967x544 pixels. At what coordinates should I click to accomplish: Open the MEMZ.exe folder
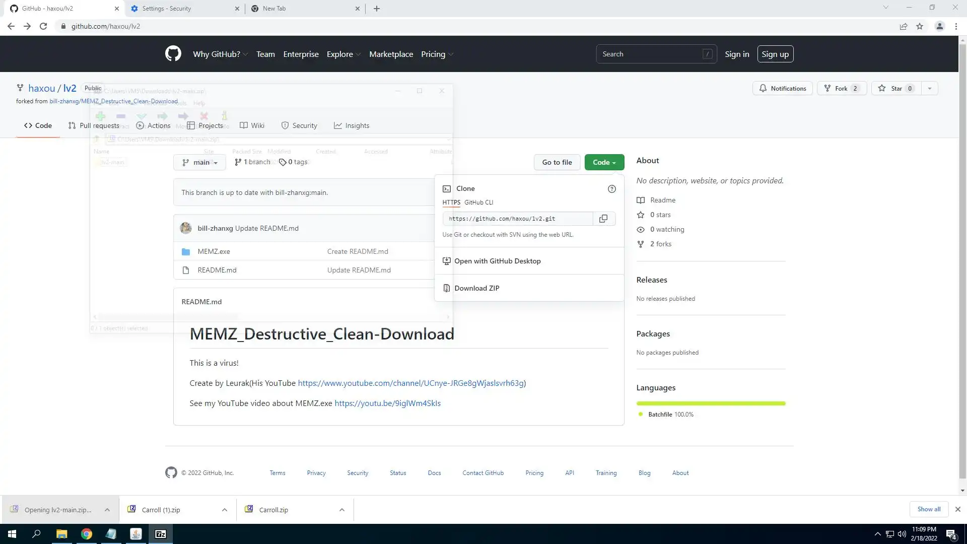[x=214, y=251]
